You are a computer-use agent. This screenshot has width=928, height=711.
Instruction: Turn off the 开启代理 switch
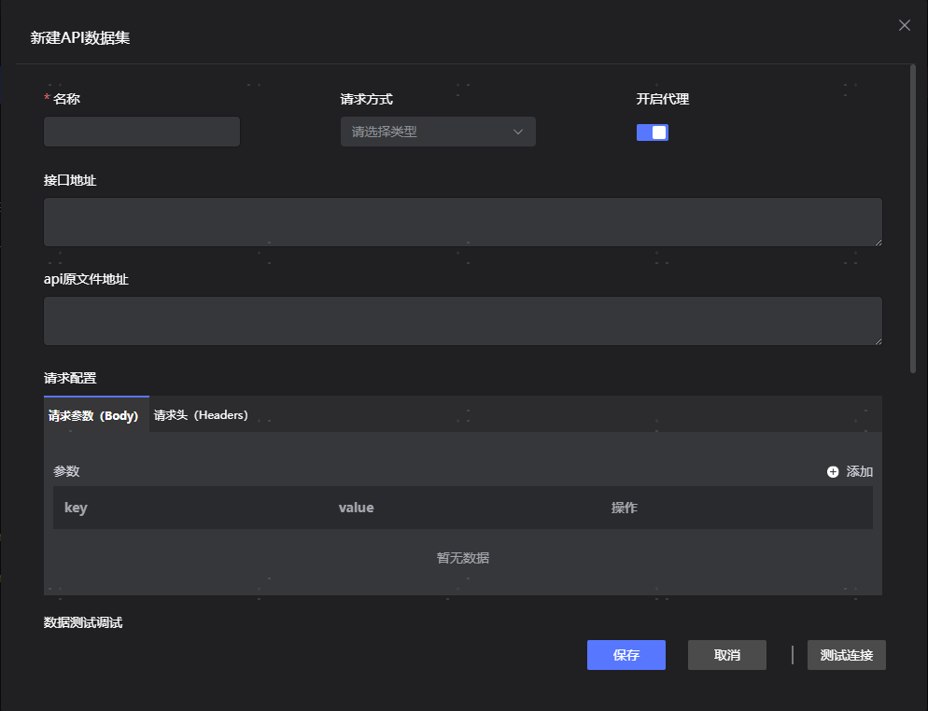tap(653, 132)
